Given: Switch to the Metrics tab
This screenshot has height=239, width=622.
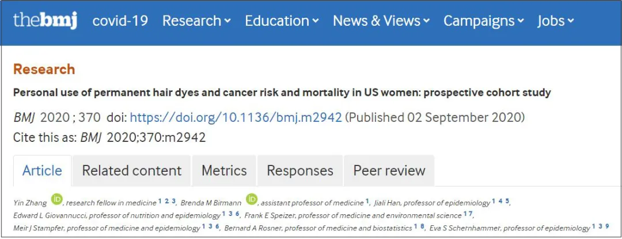Looking at the screenshot, I should [224, 171].
